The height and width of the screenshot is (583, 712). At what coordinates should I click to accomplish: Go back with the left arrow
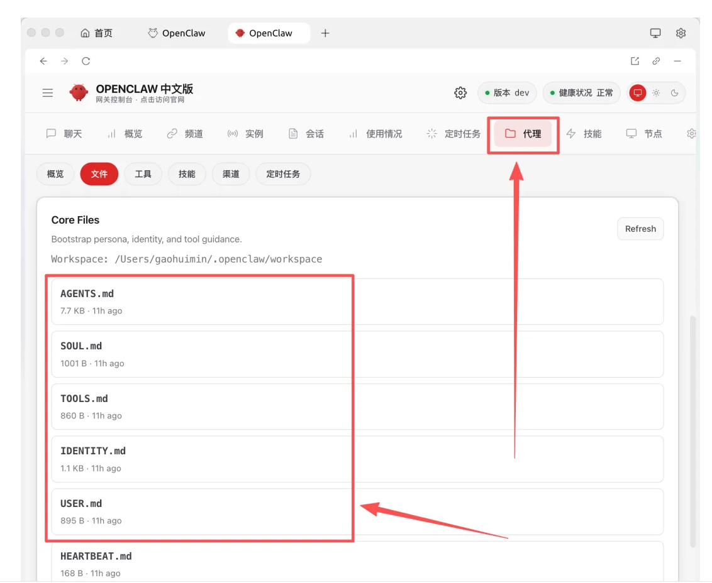43,61
